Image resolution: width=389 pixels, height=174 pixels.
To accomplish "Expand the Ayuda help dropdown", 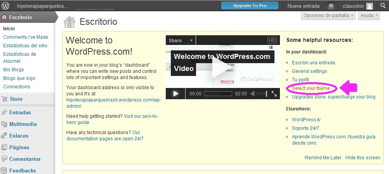I will point(369,16).
